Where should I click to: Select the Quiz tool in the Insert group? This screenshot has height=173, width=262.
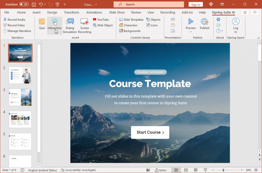42,24
